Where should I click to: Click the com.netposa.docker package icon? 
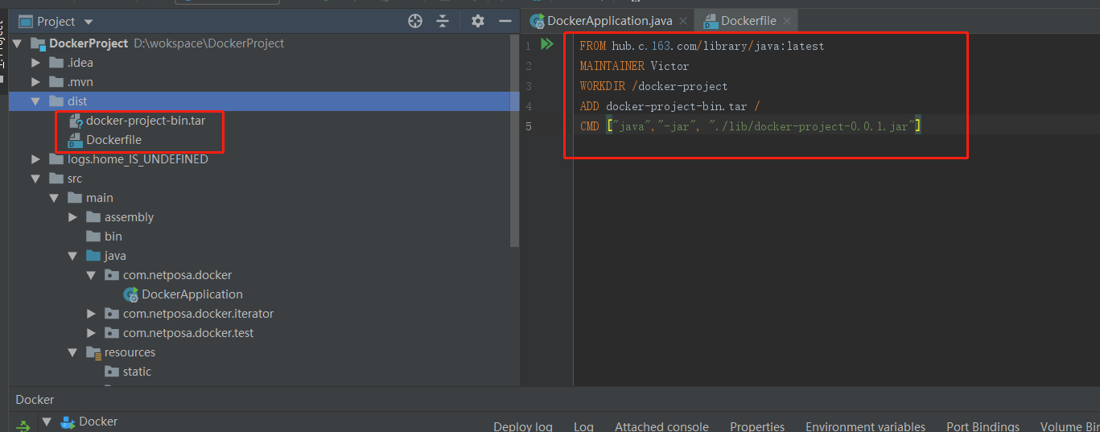point(112,275)
